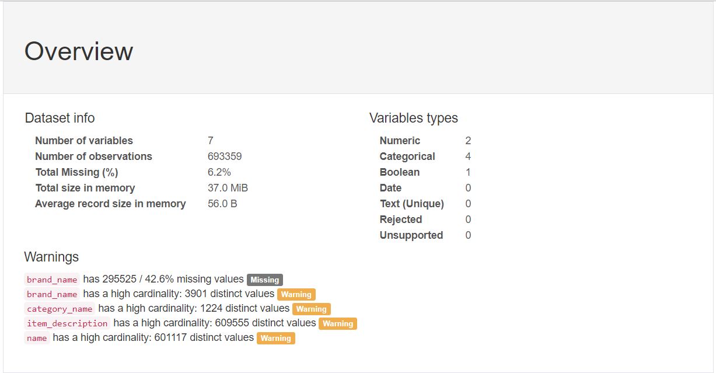
Task: Select the Number of observations value 693359
Action: pyautogui.click(x=225, y=156)
